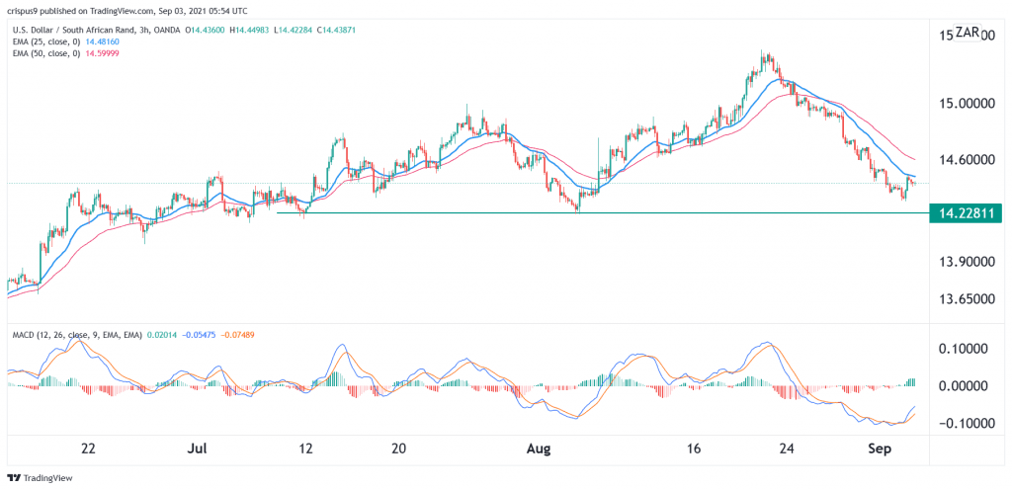The width and height of the screenshot is (1012, 490).
Task: Click the '12' date label on time axis
Action: pos(306,449)
